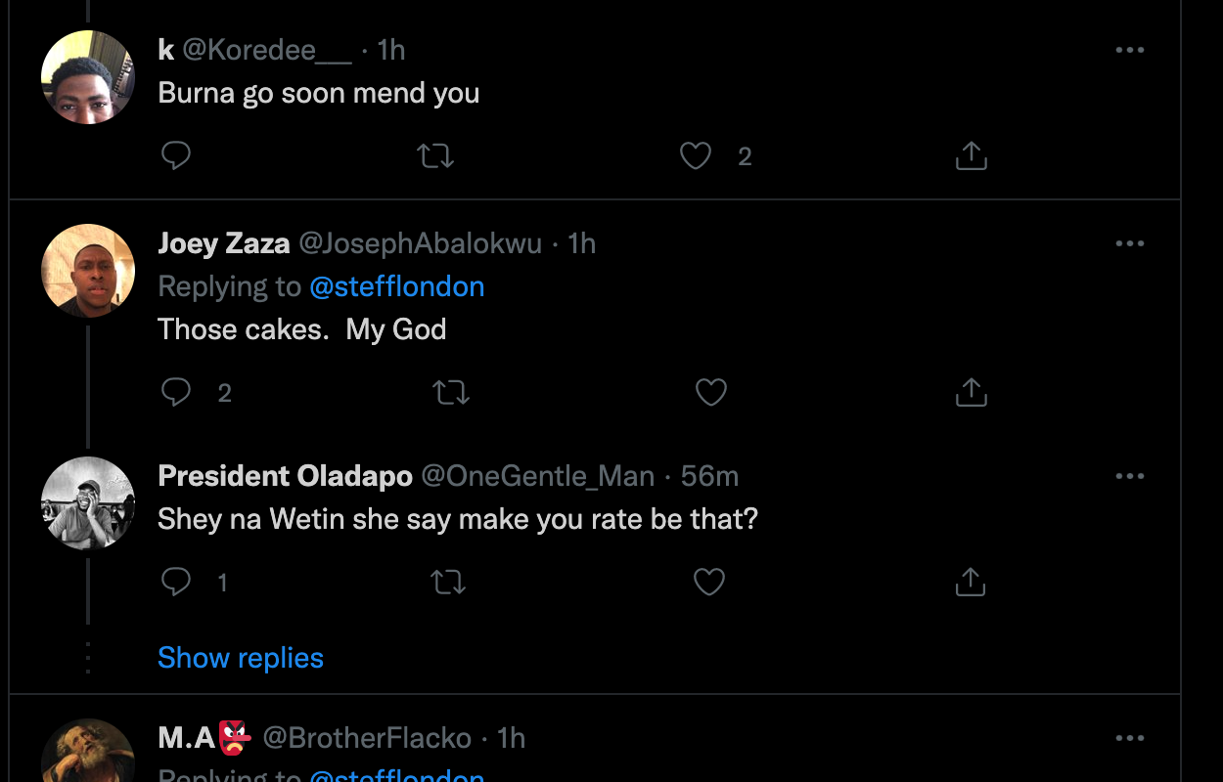Click President Oladapo's profile picture

tap(88, 503)
